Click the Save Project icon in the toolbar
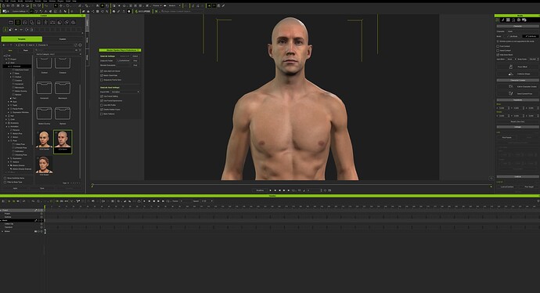 (13, 5)
